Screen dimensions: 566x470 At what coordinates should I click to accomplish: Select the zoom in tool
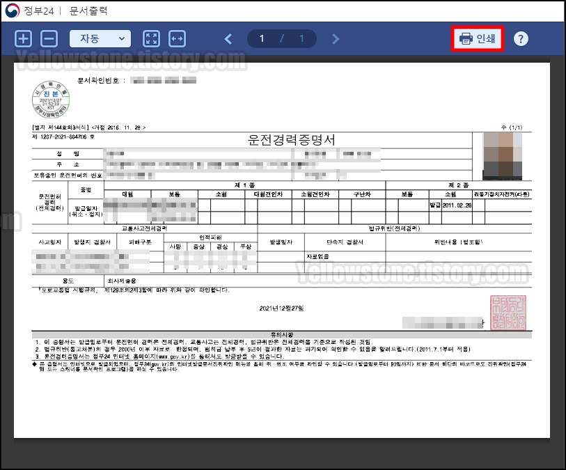pos(23,38)
